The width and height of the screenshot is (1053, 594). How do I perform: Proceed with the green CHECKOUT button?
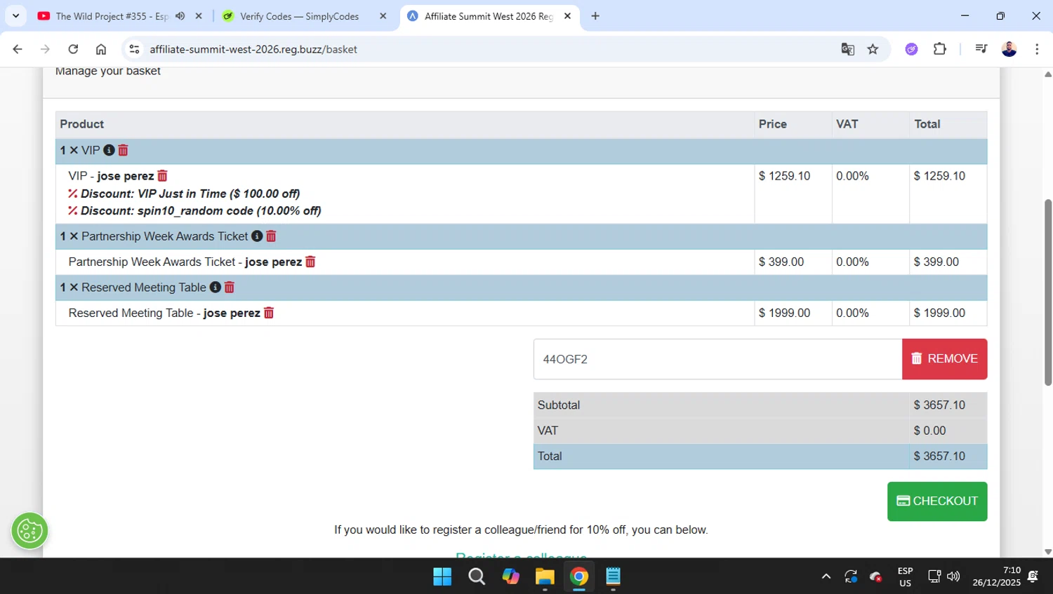point(937,501)
